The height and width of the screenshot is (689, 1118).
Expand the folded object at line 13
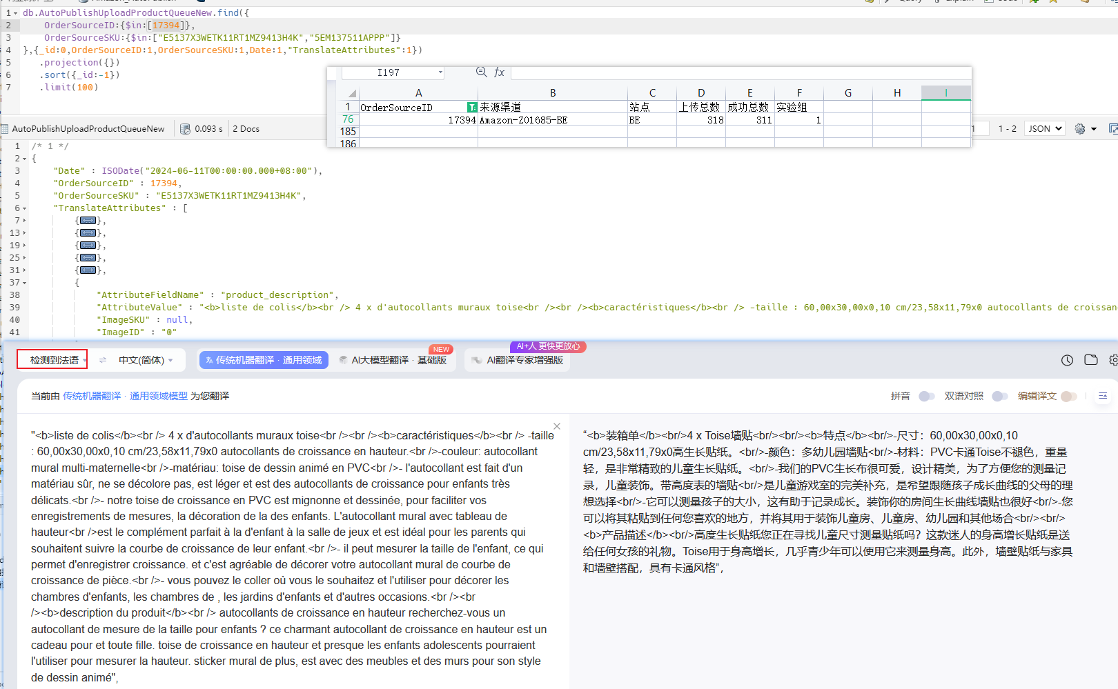[x=25, y=233]
